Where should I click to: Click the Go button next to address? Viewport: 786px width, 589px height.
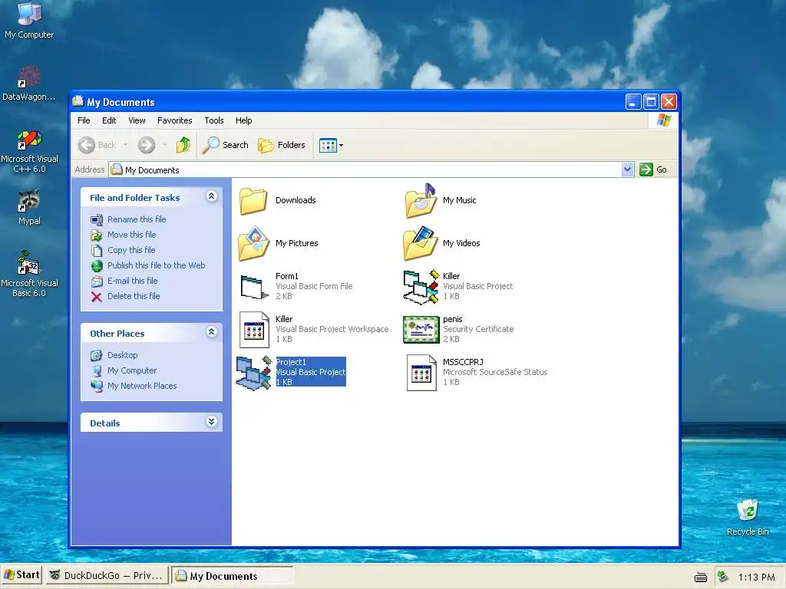point(653,169)
